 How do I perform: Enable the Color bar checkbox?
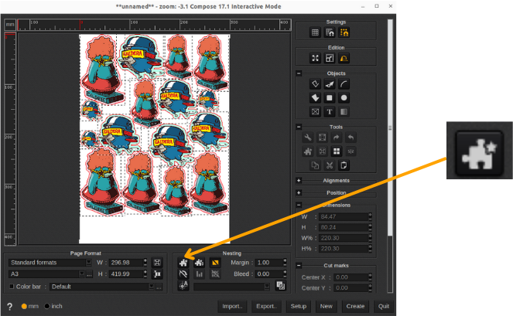tap(12, 286)
